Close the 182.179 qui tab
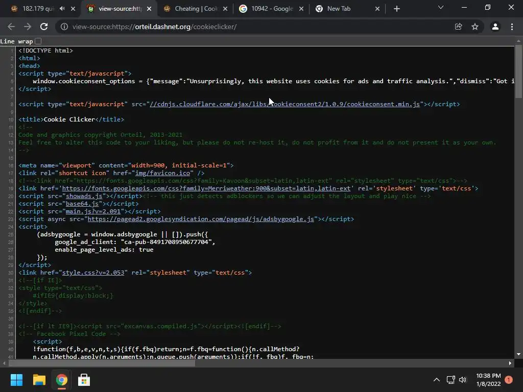The image size is (523, 392). 73,9
